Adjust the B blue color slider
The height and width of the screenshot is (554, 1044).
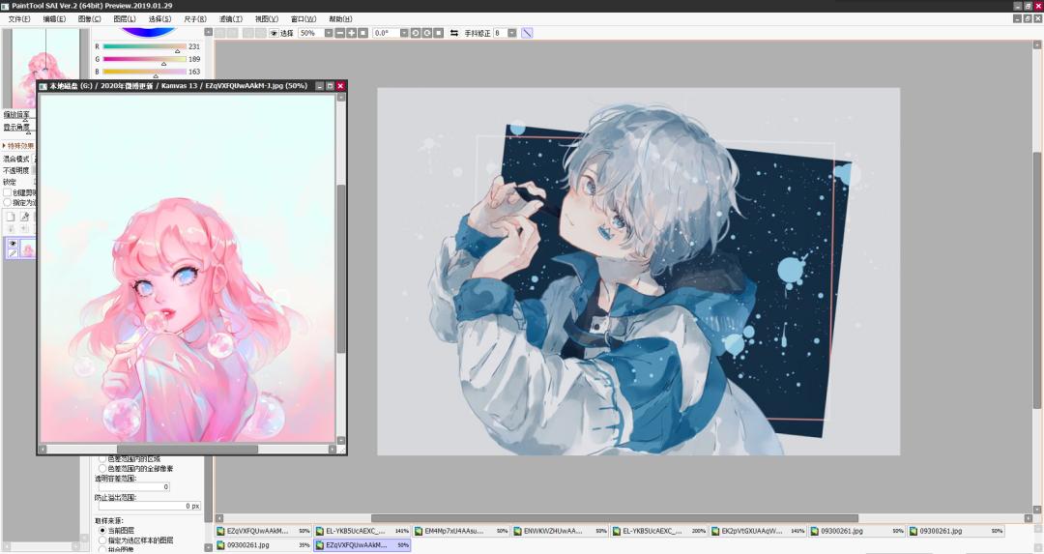pos(144,72)
